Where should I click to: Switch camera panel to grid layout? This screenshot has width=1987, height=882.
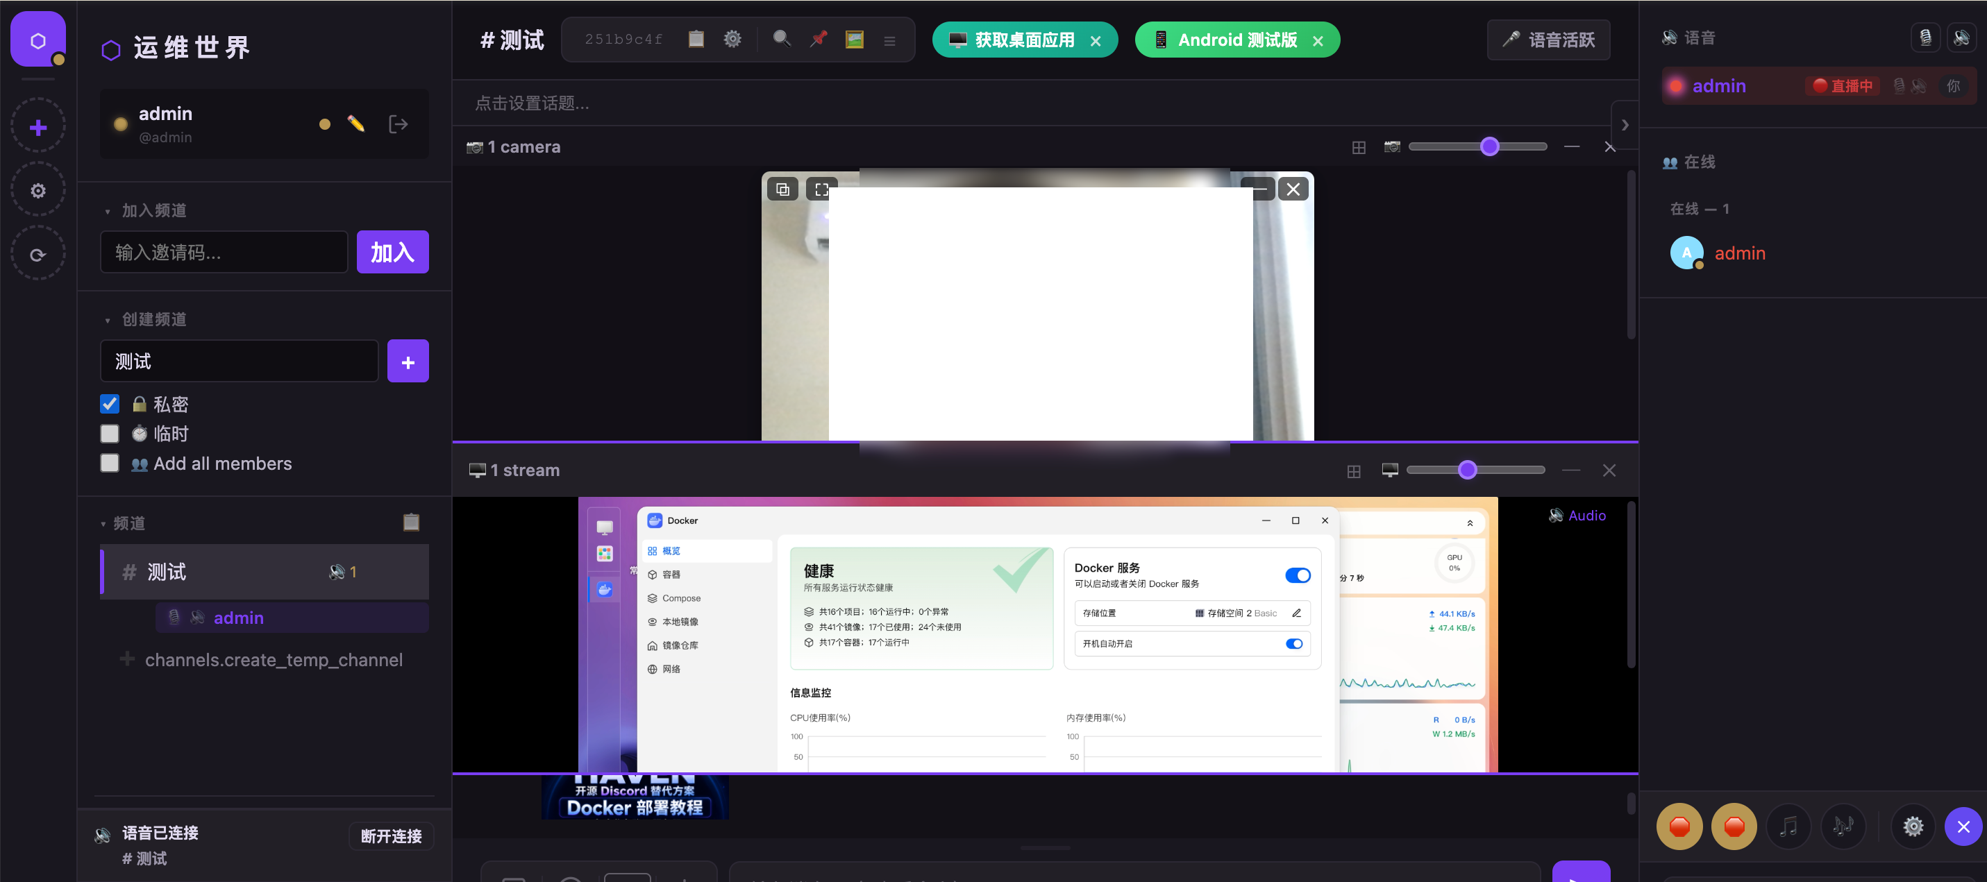tap(1359, 147)
